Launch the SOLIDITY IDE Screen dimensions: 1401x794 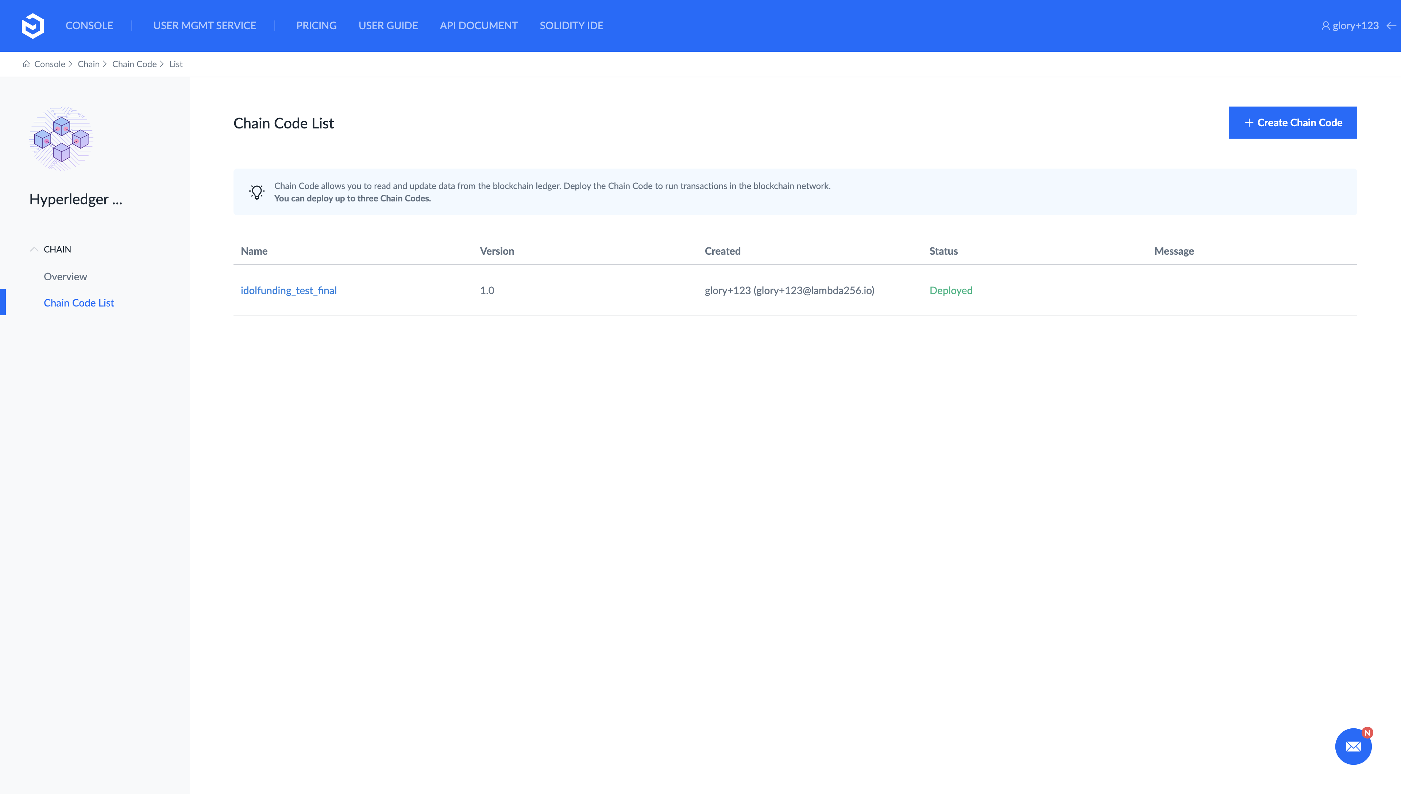click(x=571, y=26)
